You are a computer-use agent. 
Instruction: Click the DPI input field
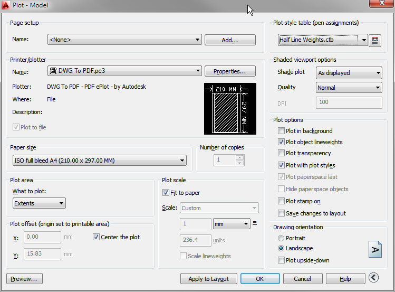[x=349, y=102]
